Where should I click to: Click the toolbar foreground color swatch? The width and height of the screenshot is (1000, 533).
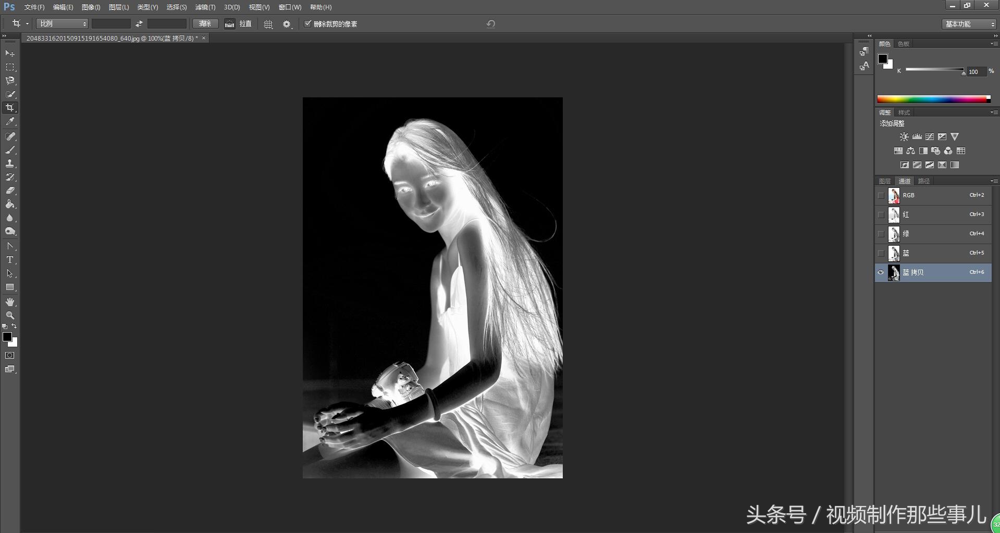point(7,337)
